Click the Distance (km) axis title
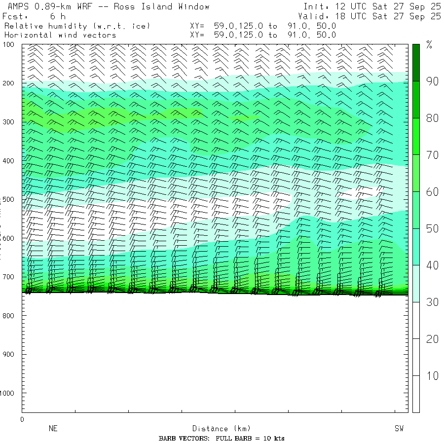The width and height of the screenshot is (444, 444). point(221,429)
